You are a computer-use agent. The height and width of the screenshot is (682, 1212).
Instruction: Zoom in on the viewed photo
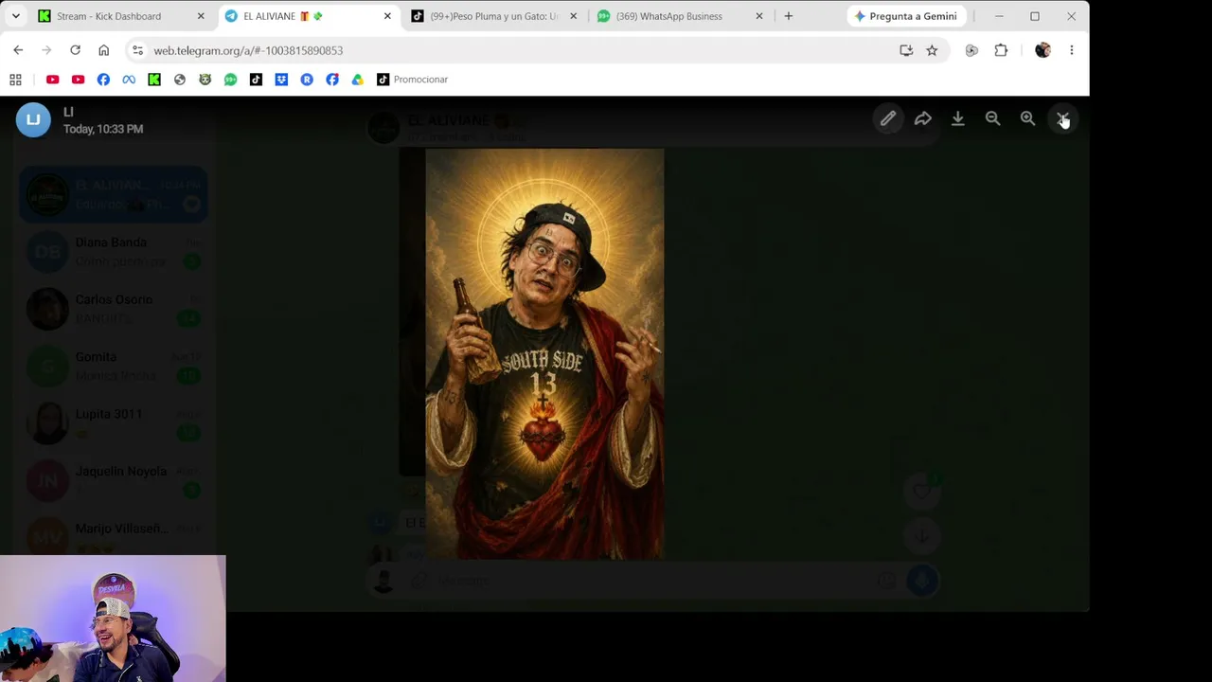tap(1027, 118)
